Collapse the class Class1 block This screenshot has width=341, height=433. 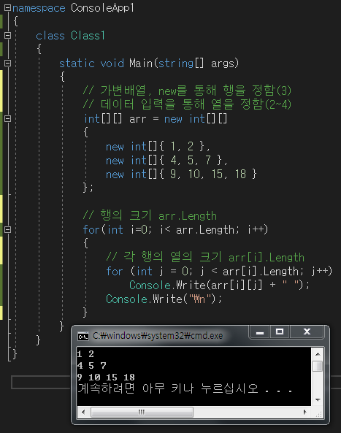click(8, 35)
